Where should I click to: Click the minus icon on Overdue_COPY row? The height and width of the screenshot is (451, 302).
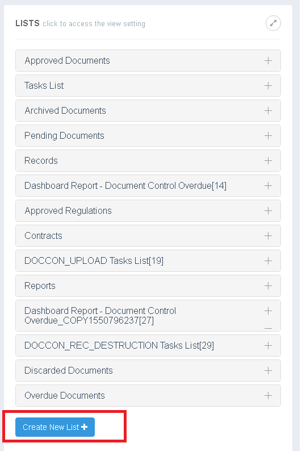click(268, 328)
